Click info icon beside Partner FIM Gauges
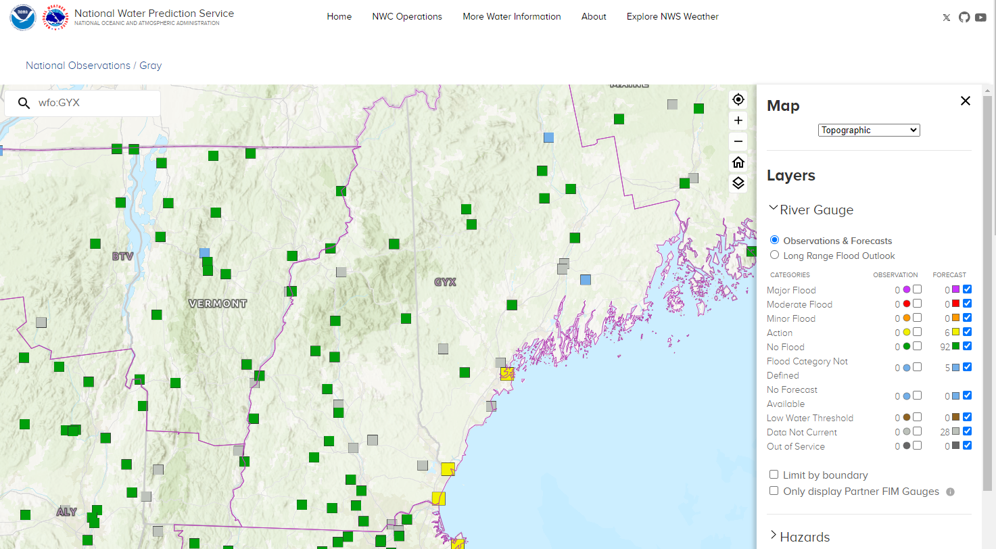Image resolution: width=996 pixels, height=549 pixels. 950,492
